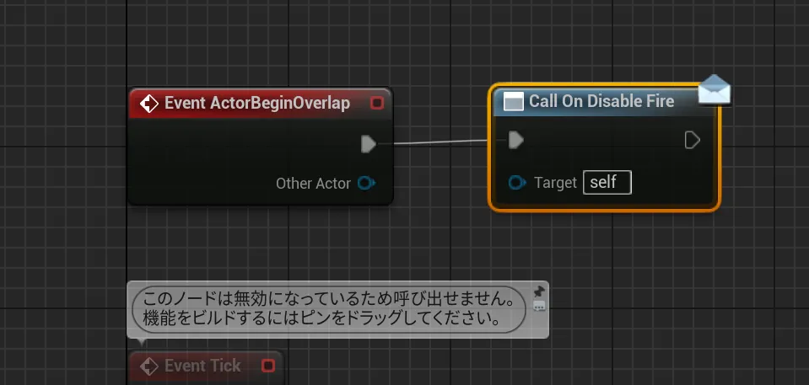Toggle comment bubble visibility below pin icon
Viewport: 809px width, 385px height.
coord(539,307)
